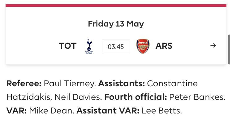
Task: Click the Friday 13 May date heading
Action: pos(116,24)
